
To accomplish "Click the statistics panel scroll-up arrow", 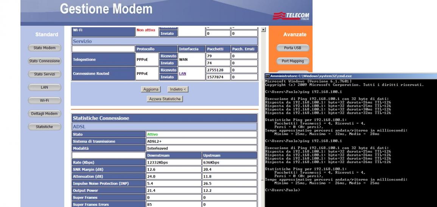I will 263,30.
